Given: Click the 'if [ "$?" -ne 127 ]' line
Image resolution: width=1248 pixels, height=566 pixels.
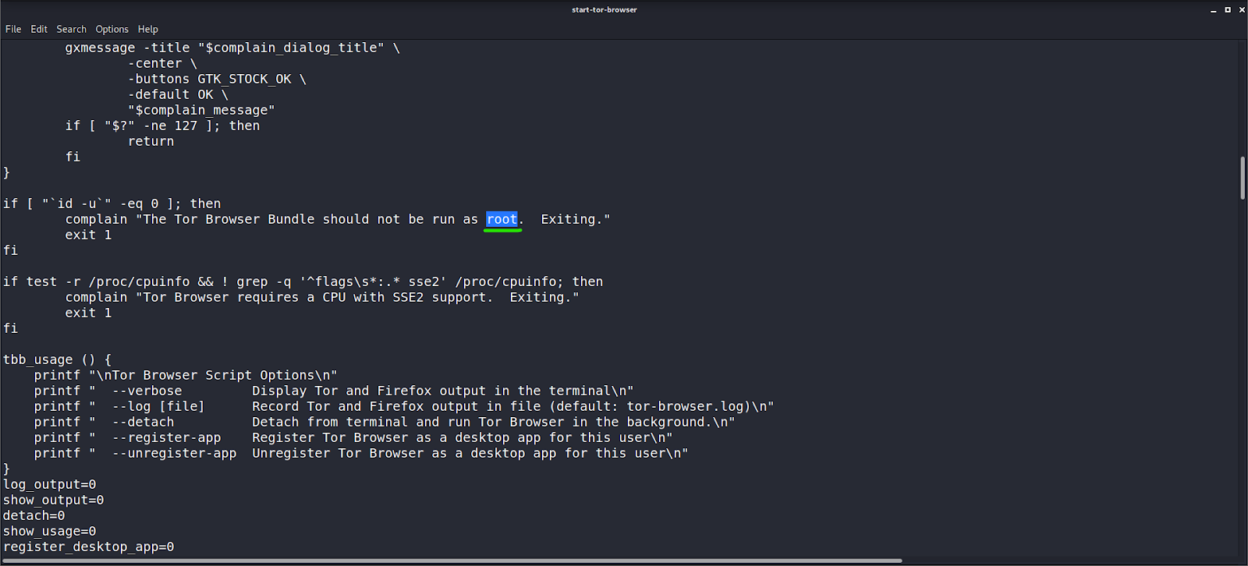Looking at the screenshot, I should click(x=162, y=126).
